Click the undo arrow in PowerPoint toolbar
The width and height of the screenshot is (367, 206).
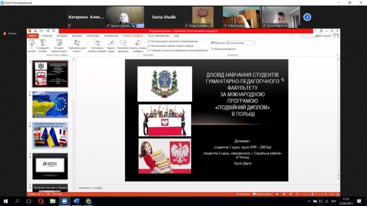pos(41,31)
